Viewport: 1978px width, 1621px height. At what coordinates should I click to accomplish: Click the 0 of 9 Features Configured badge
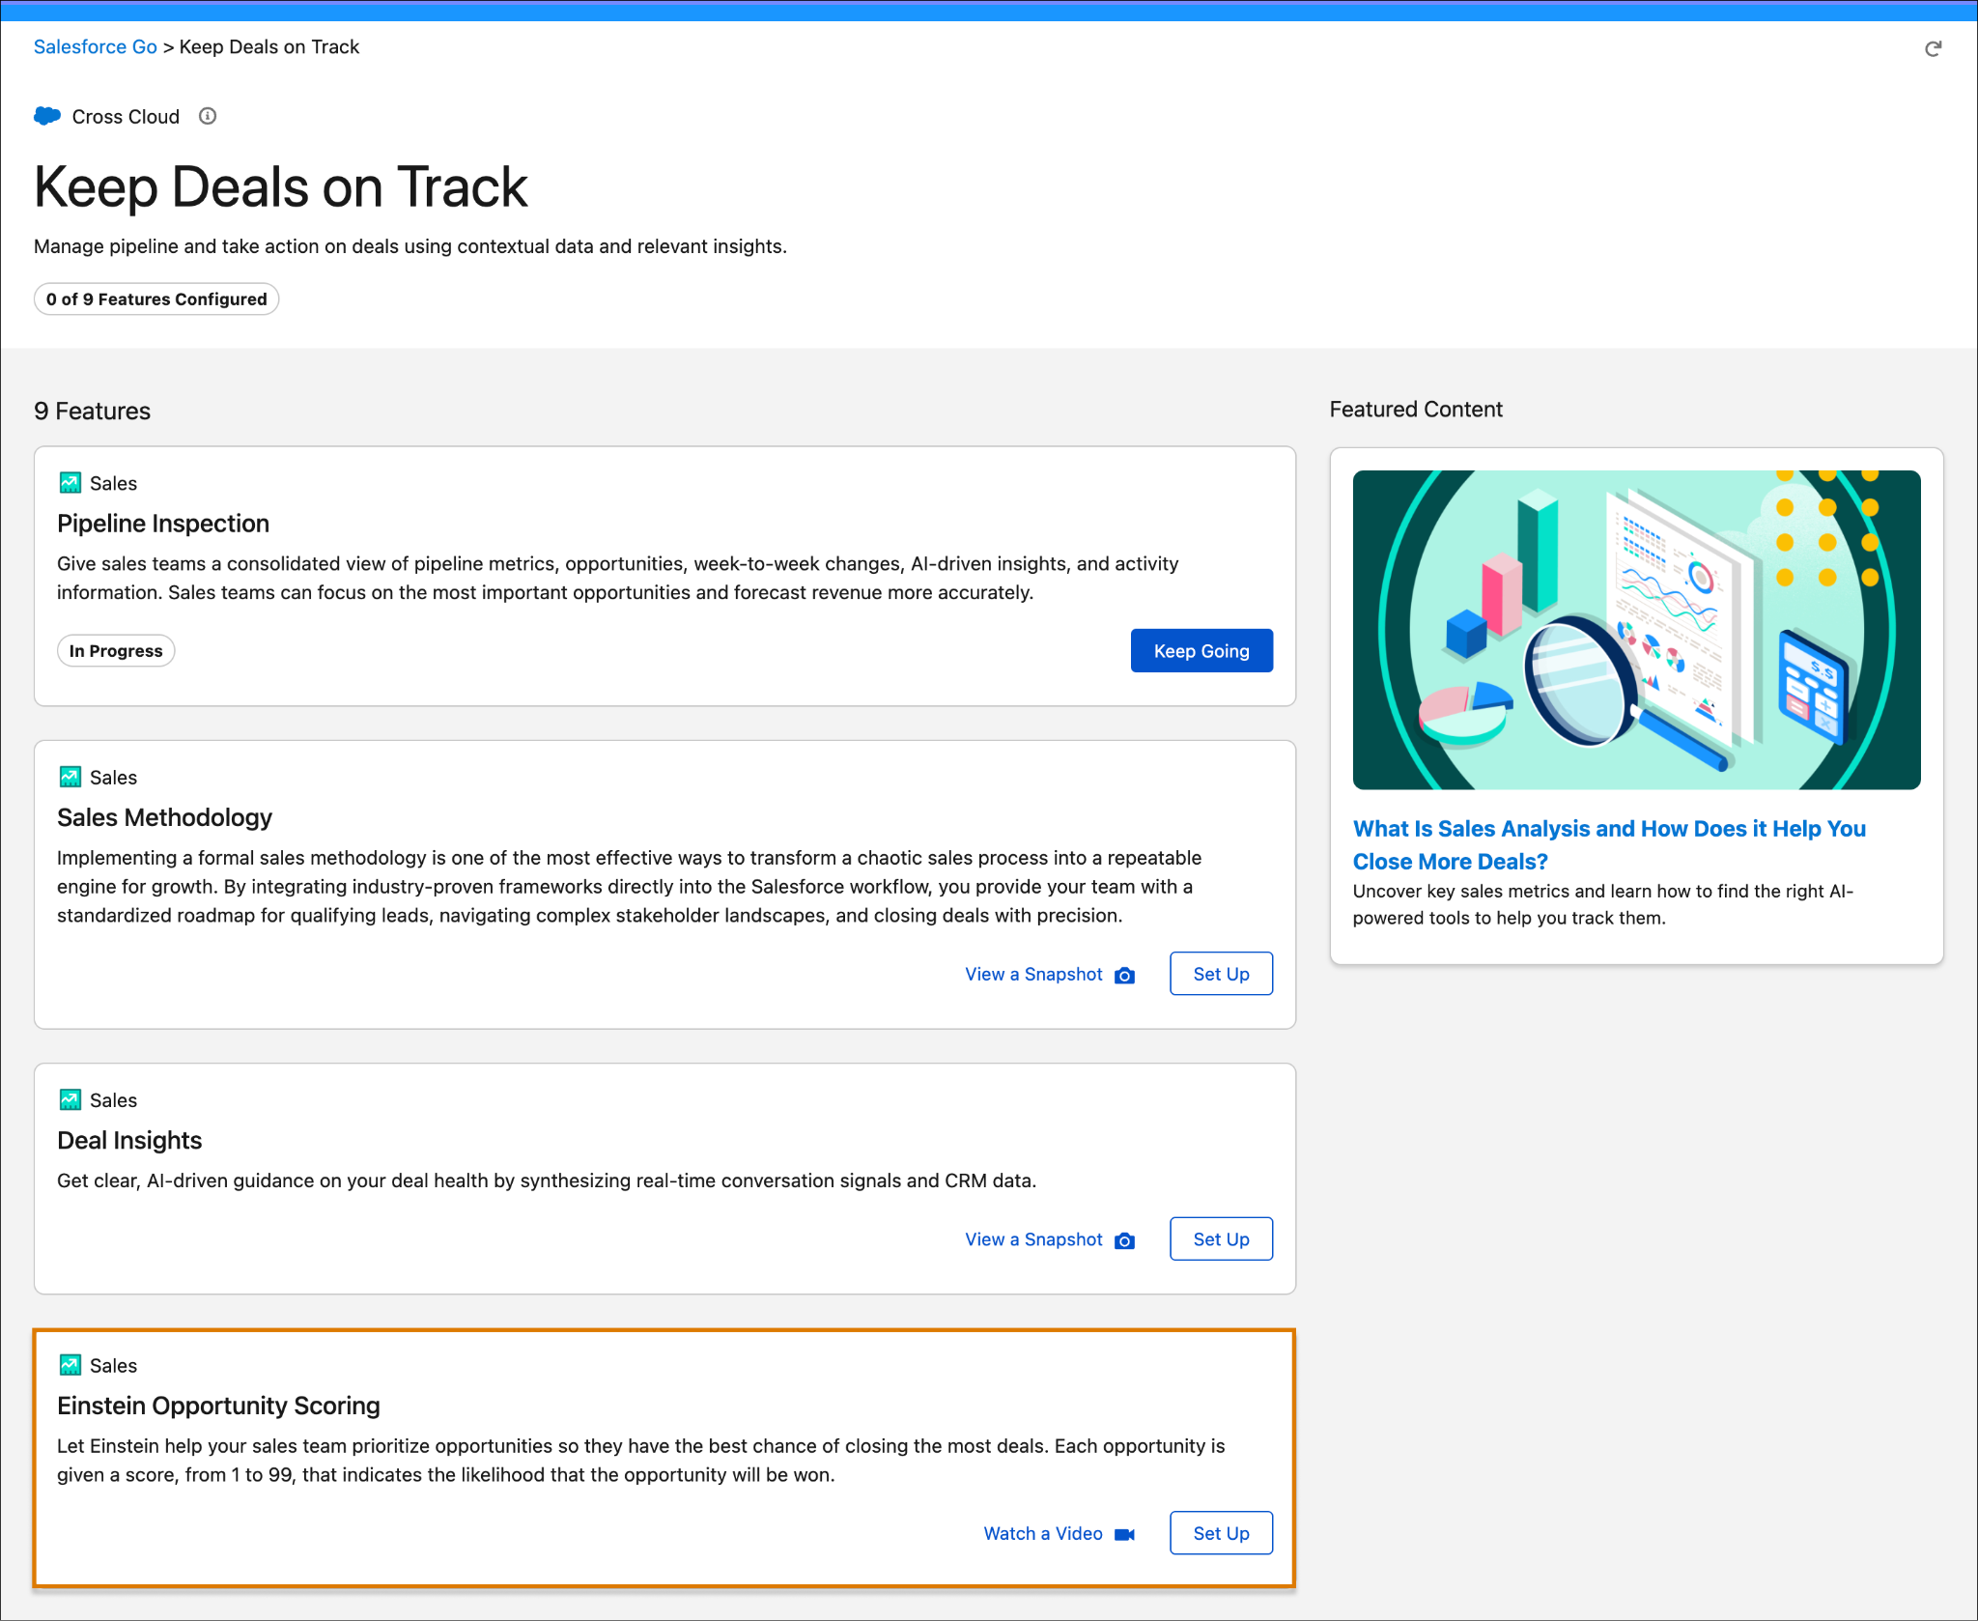[x=156, y=299]
